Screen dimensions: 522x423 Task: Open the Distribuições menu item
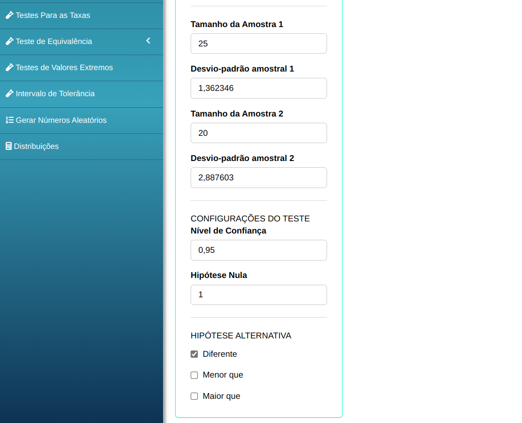coord(36,146)
